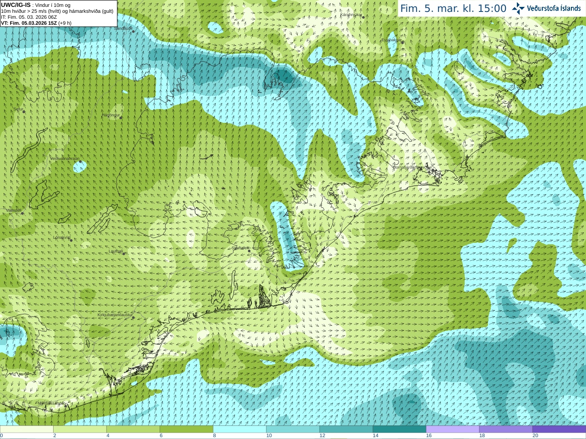Pick the 10–12 m/s turquoise legend swatch

pos(293,429)
